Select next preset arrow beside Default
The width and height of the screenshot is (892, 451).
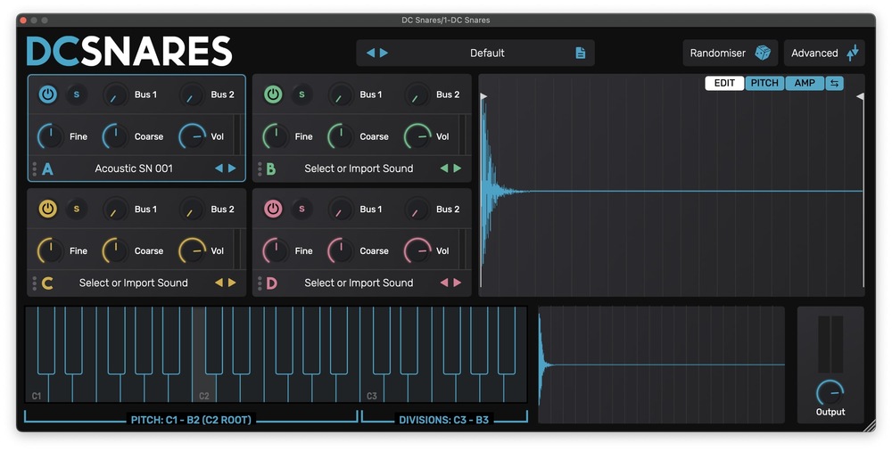point(384,53)
